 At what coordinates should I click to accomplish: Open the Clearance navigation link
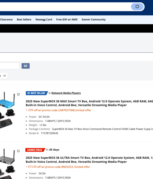click(x=6, y=19)
